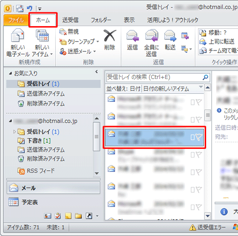The width and height of the screenshot is (238, 236).
Task: Collapse the @hotmail.co.jp account tree
Action: (10, 121)
